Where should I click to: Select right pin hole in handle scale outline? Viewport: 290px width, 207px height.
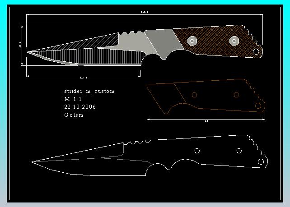pos(236,95)
